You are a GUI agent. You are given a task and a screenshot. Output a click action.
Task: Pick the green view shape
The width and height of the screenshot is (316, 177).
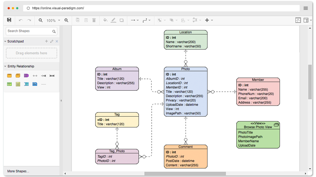pyautogui.click(x=9, y=84)
